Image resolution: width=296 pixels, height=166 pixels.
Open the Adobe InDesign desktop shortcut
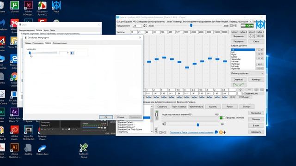pyautogui.click(x=29, y=8)
